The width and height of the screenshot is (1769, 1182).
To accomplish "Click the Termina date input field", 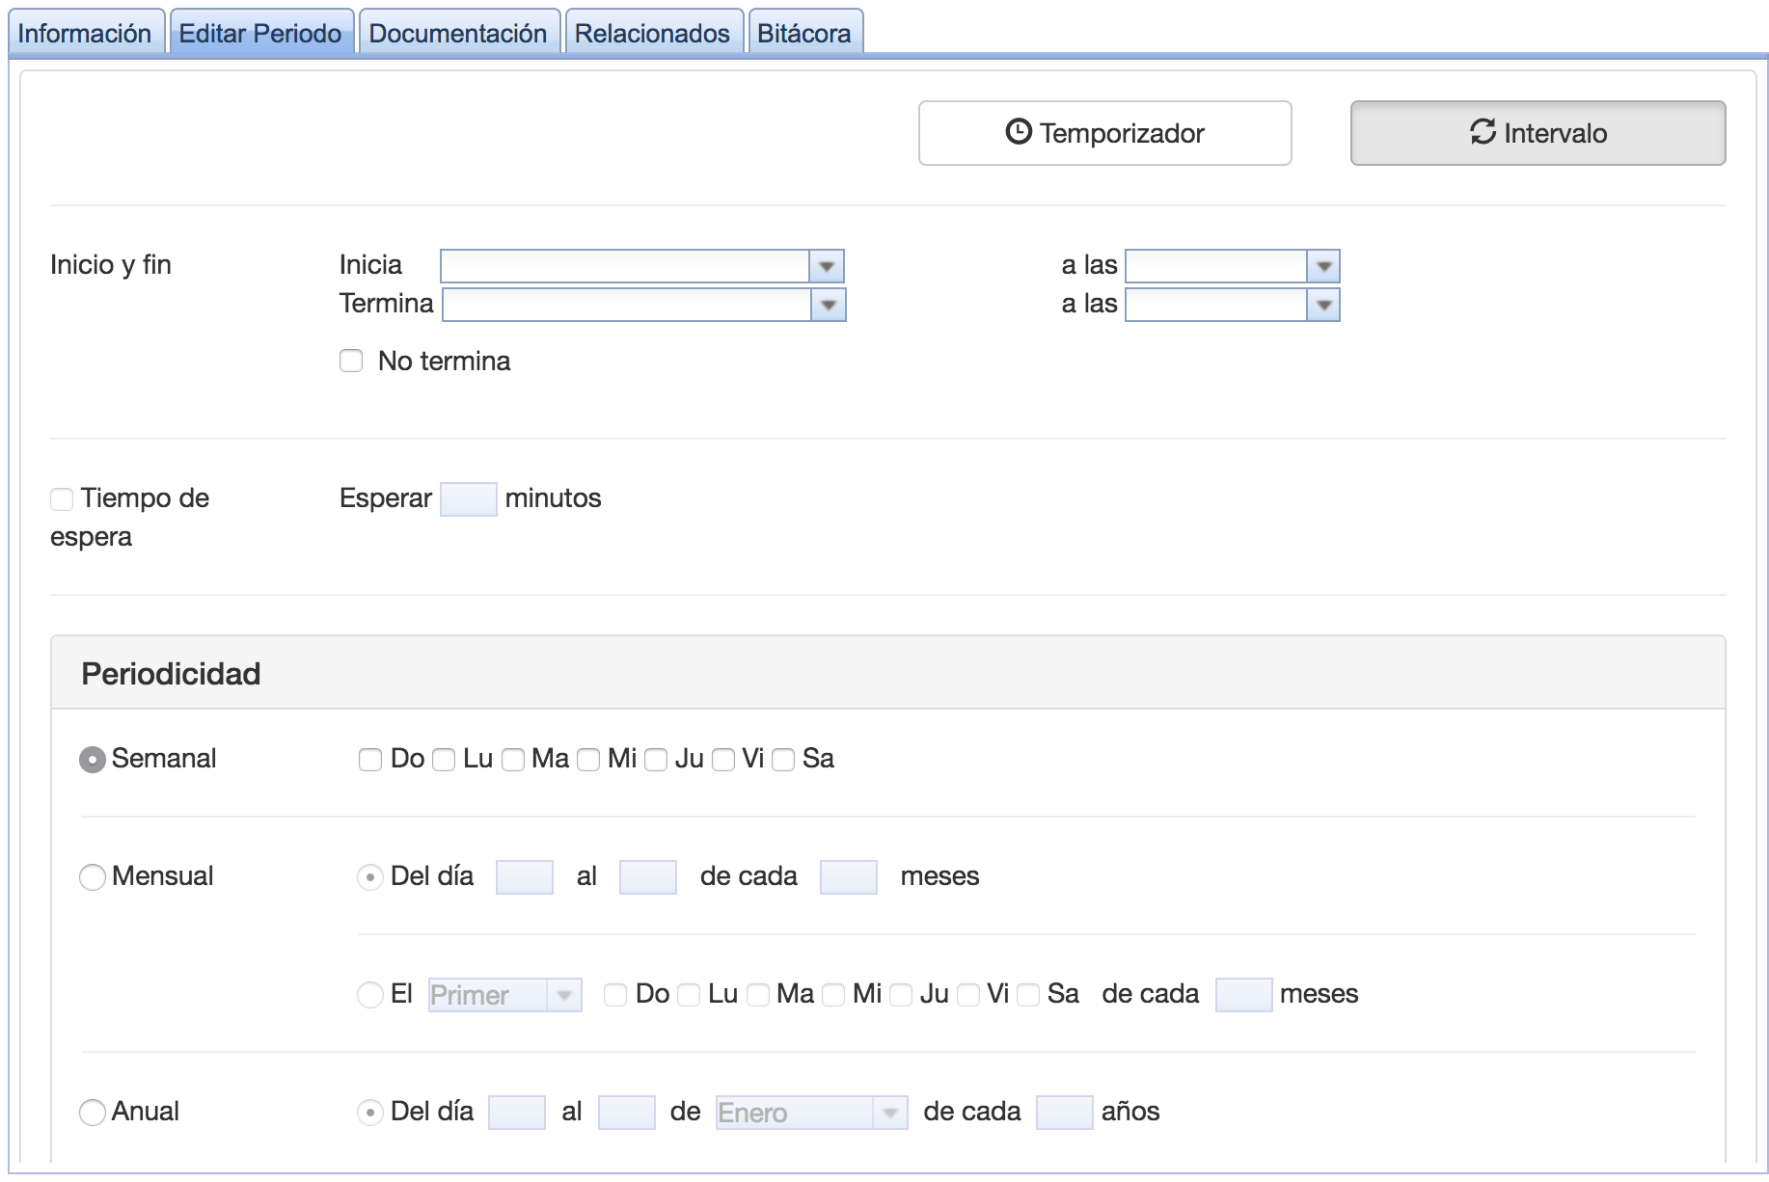I will 627,305.
